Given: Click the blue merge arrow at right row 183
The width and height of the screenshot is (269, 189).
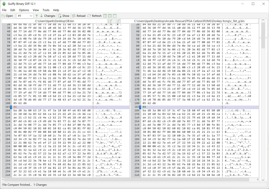Looking at the screenshot, I should (140, 107).
